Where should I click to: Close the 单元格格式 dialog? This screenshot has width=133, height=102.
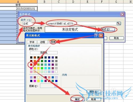tap(101, 36)
